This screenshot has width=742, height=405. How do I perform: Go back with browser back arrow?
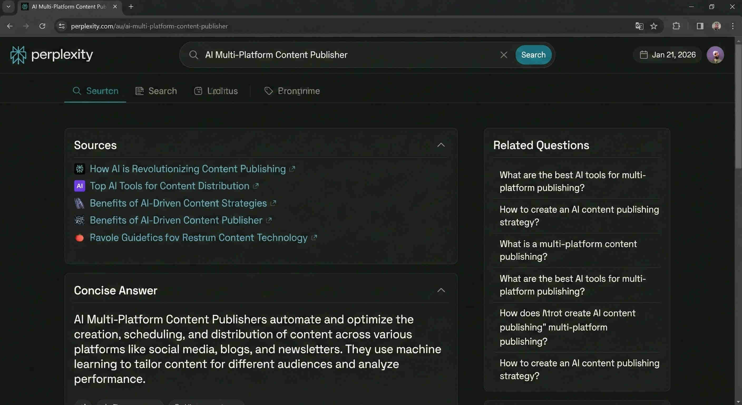(x=10, y=26)
